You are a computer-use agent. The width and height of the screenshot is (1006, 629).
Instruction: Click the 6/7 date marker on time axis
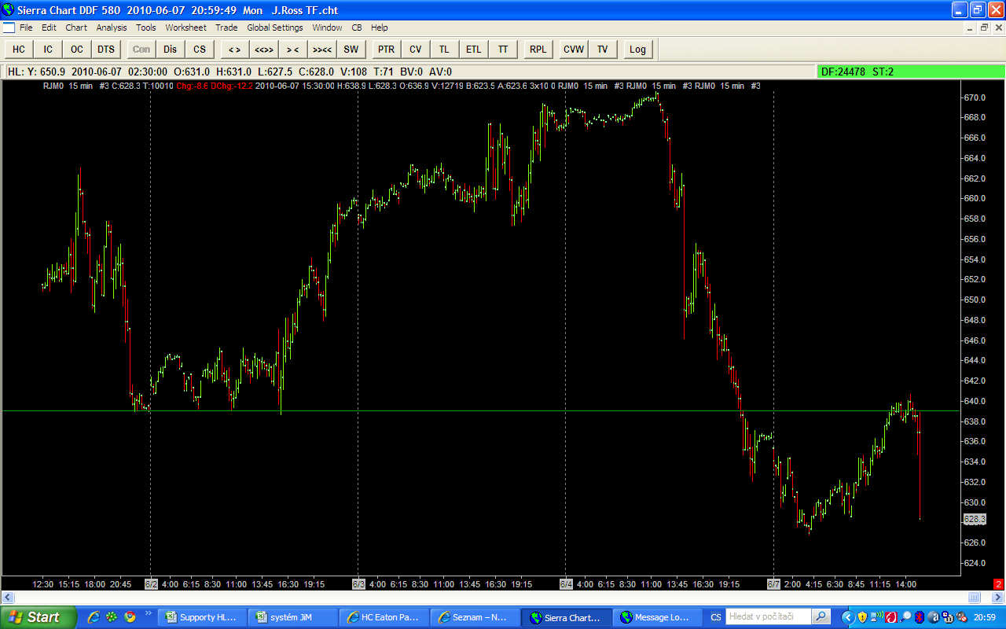point(774,584)
